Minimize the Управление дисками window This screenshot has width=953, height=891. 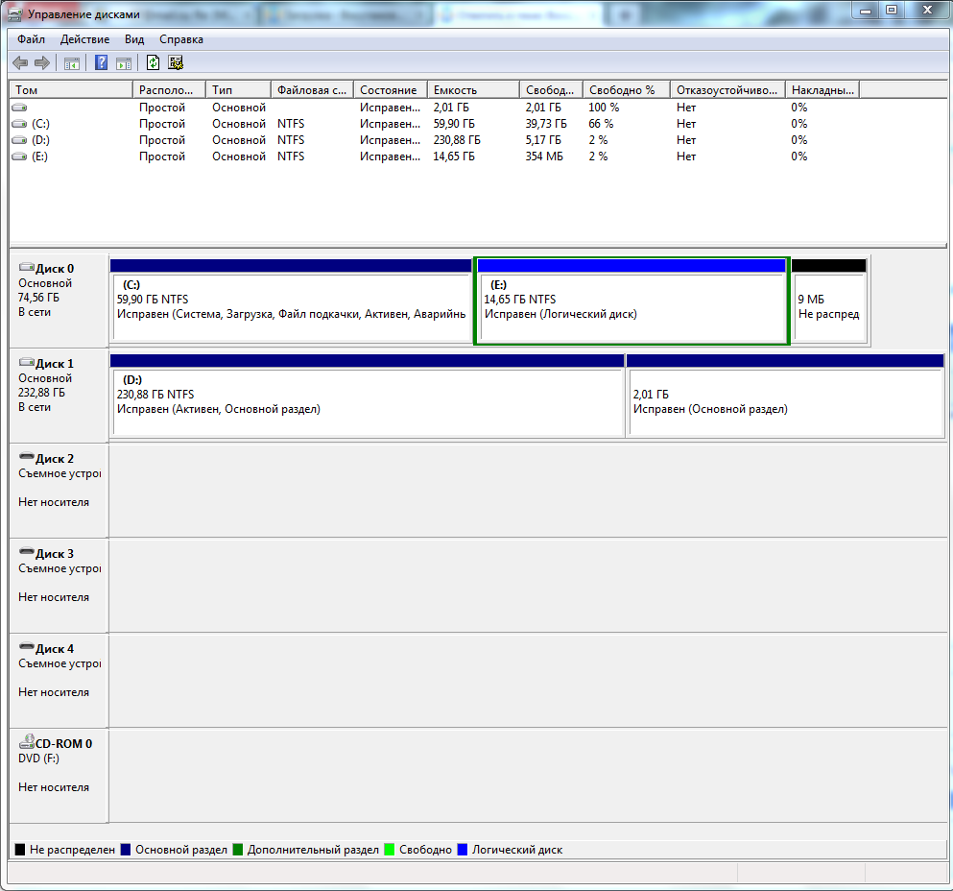click(x=866, y=10)
